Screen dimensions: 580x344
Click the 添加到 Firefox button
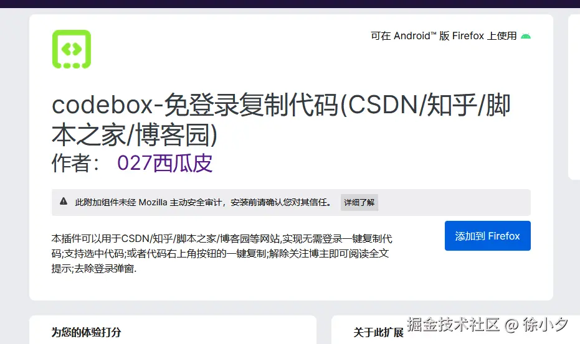tap(488, 236)
